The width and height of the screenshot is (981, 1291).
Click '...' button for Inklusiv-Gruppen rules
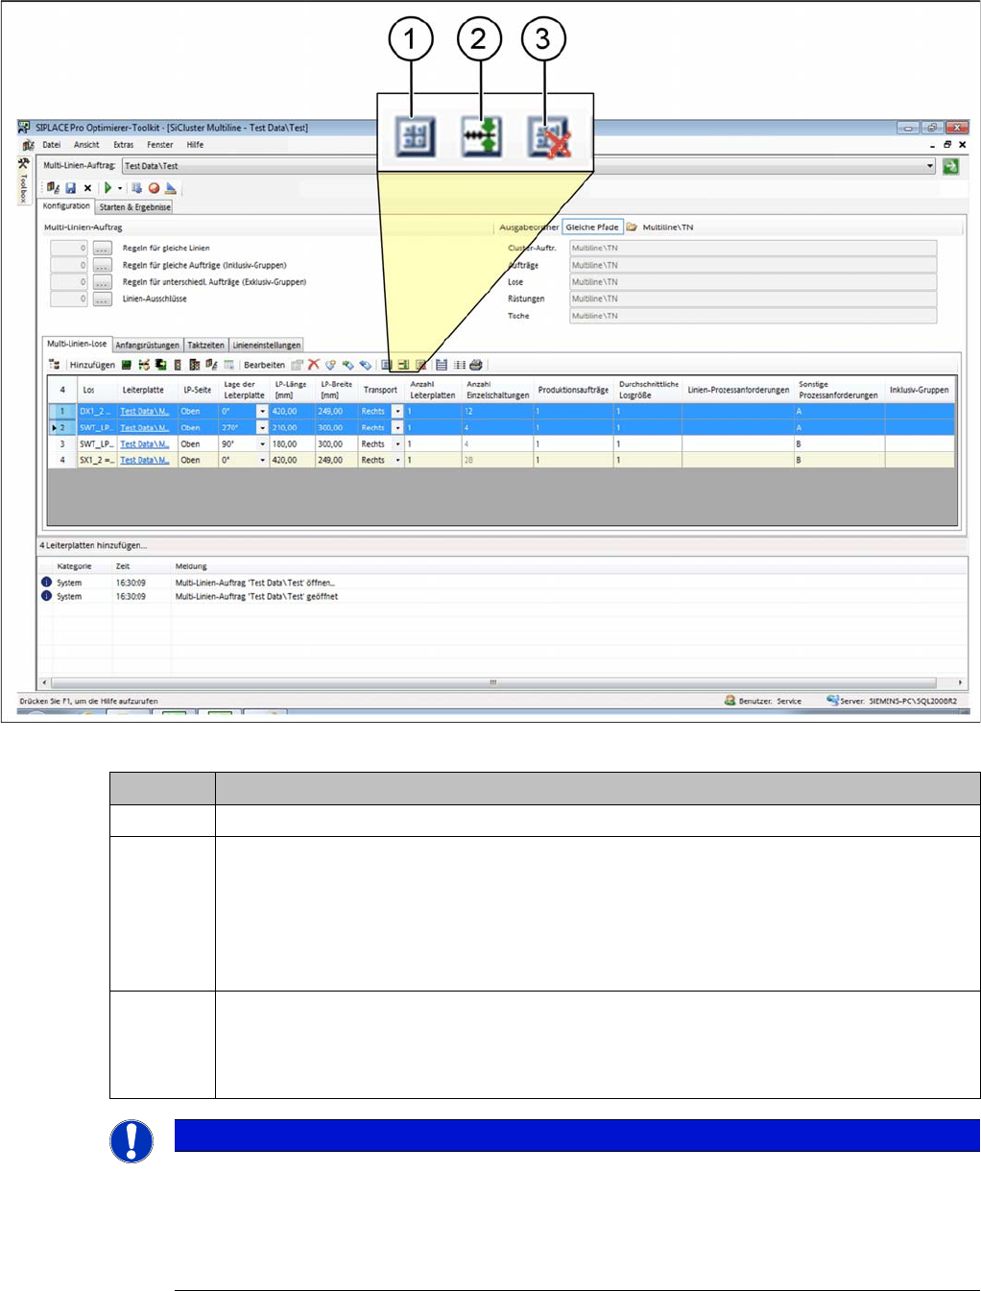click(103, 266)
